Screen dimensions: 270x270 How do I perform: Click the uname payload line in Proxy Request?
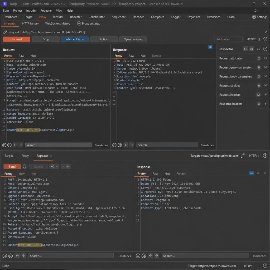pos(40,130)
